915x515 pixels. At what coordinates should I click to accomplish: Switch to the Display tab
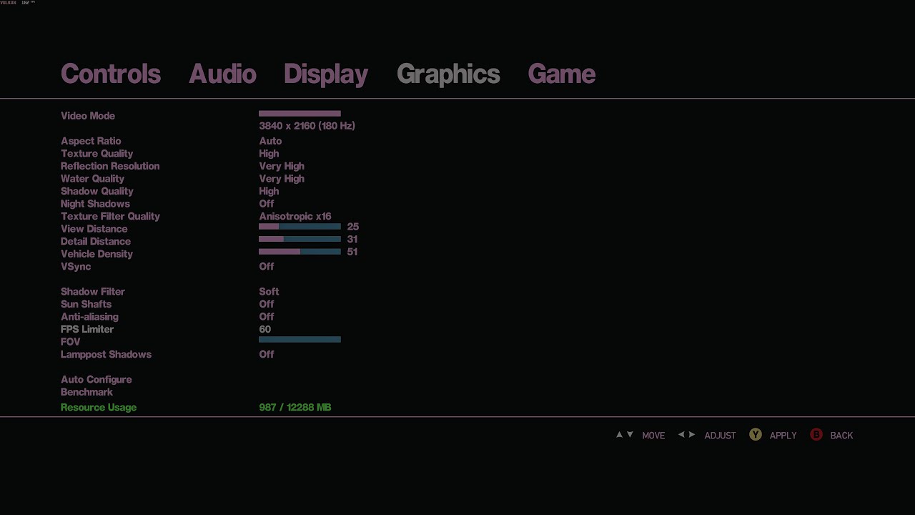click(326, 74)
